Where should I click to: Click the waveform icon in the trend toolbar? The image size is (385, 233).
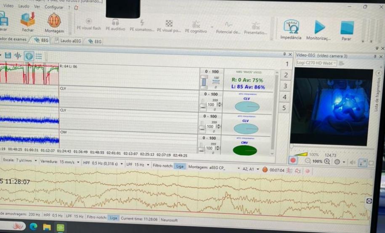click(18, 55)
